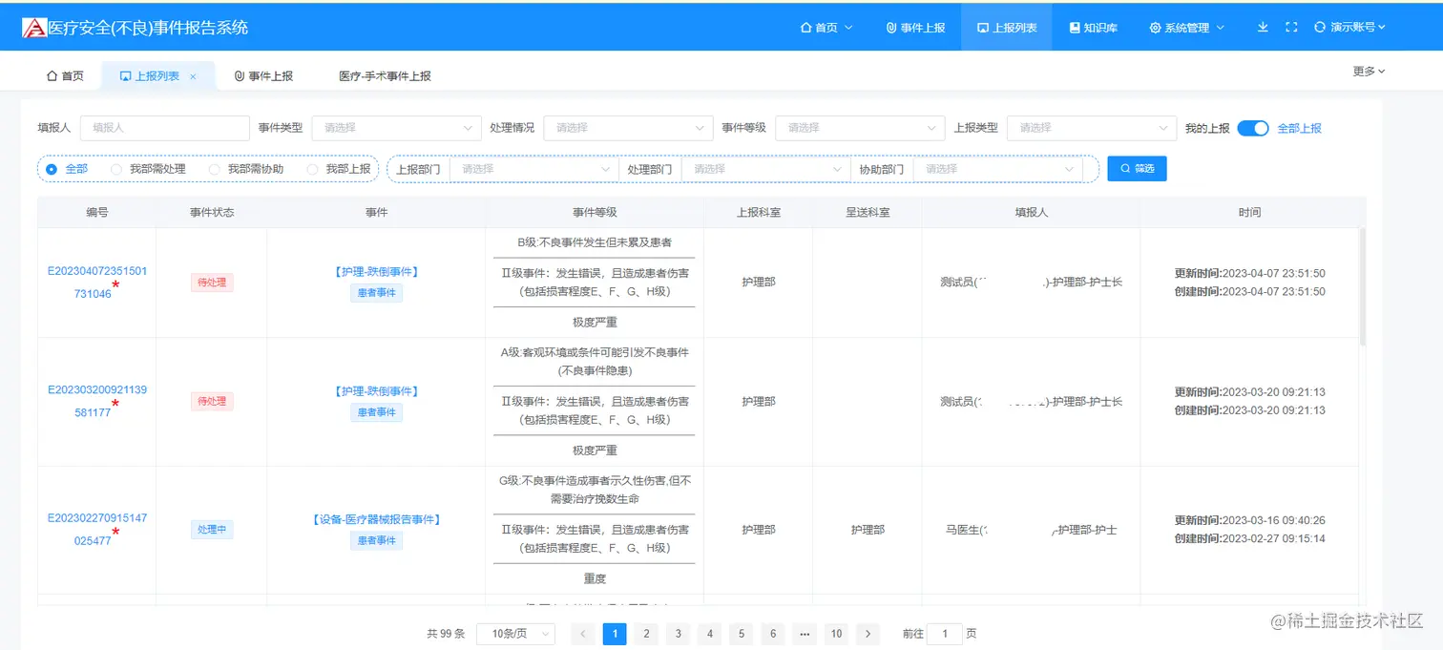Click the 事件上报 paperclip icon in navbar

coord(890,27)
